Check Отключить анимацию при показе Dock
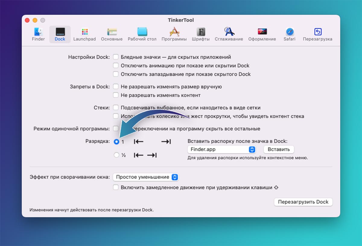 (x=116, y=66)
